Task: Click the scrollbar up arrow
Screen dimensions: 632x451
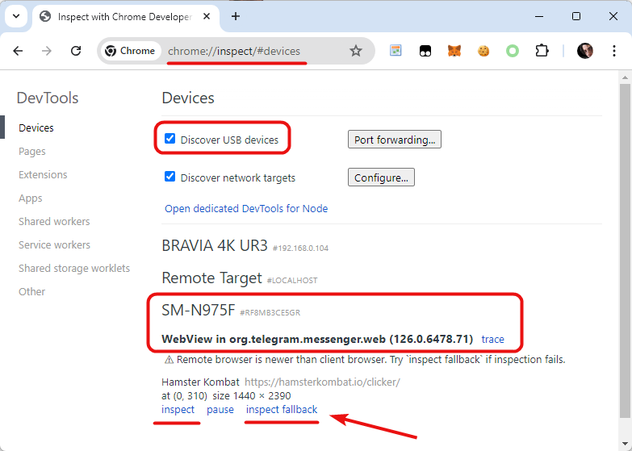Action: click(x=626, y=77)
